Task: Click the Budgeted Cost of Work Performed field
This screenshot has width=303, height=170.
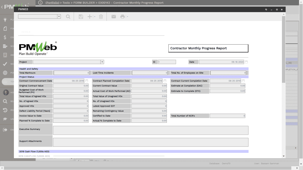Action: (x=71, y=91)
